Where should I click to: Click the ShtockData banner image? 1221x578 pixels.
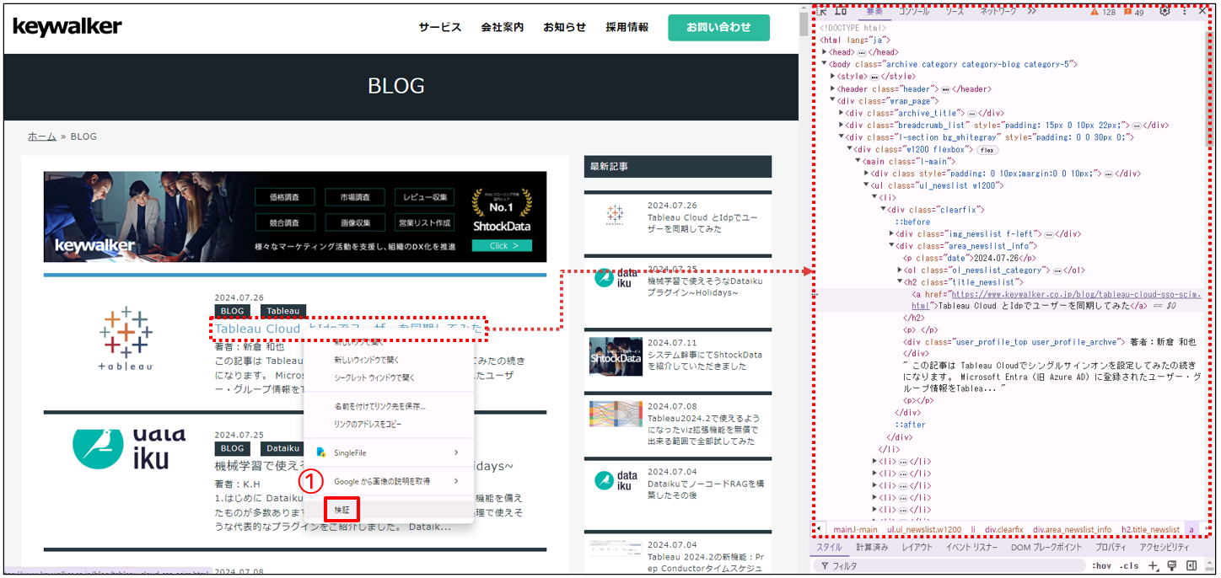coord(295,217)
